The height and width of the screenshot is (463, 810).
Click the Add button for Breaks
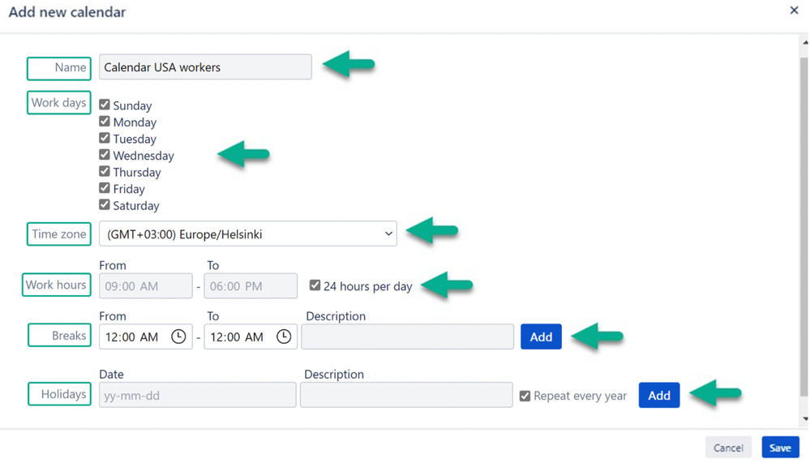pyautogui.click(x=541, y=337)
